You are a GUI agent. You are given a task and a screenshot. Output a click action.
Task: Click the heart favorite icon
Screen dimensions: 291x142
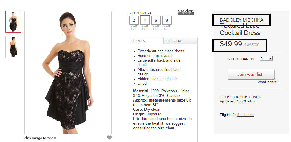tap(109, 137)
